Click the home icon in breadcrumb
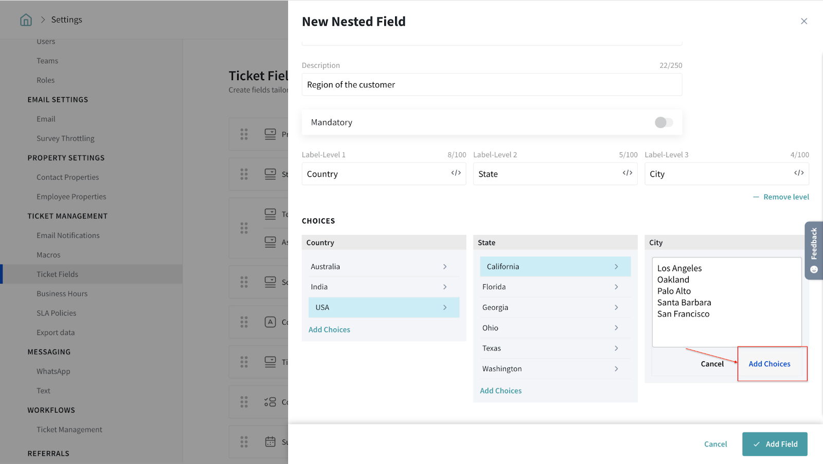823x464 pixels. point(26,20)
